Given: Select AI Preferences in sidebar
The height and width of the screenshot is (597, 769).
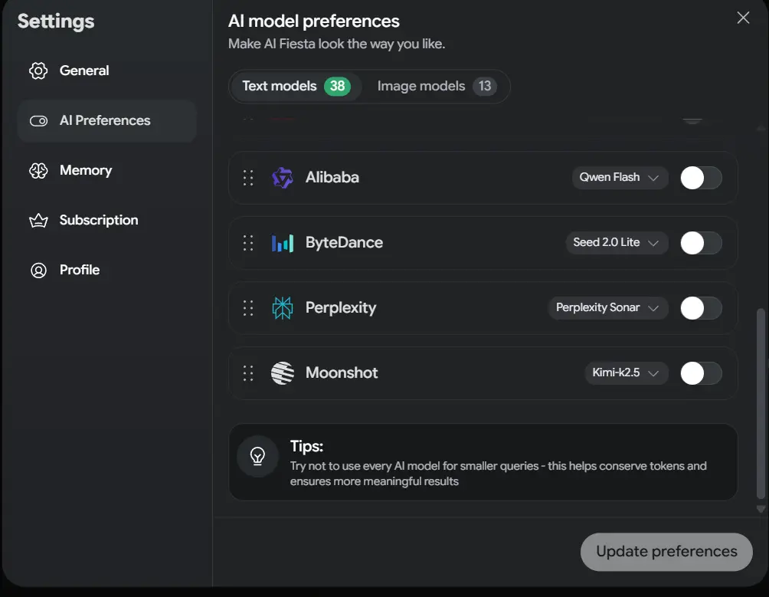Looking at the screenshot, I should (x=107, y=120).
